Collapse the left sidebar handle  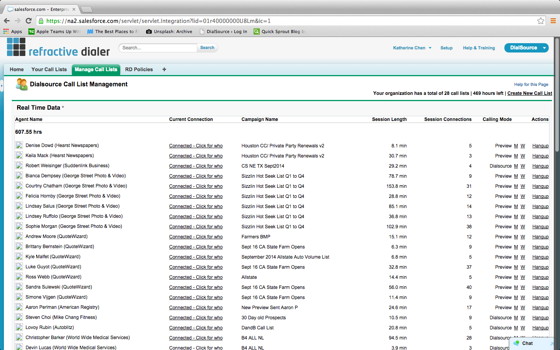click(x=2, y=86)
